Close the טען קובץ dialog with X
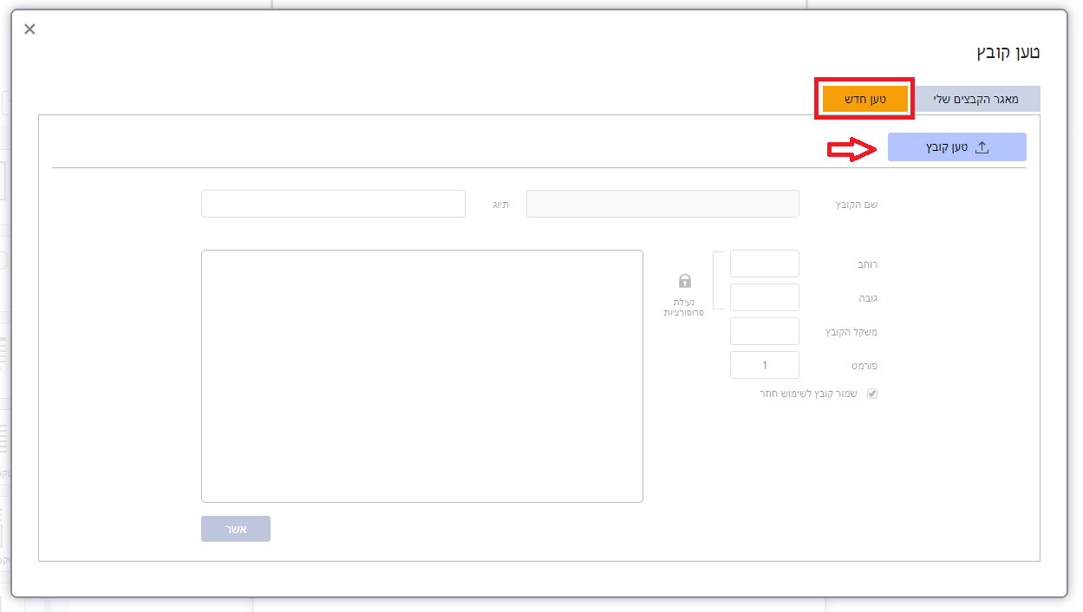 pyautogui.click(x=29, y=29)
